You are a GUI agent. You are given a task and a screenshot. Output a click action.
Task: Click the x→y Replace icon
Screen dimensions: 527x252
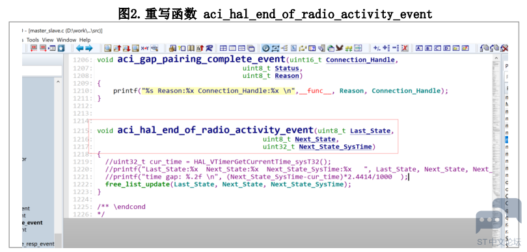coord(144,48)
